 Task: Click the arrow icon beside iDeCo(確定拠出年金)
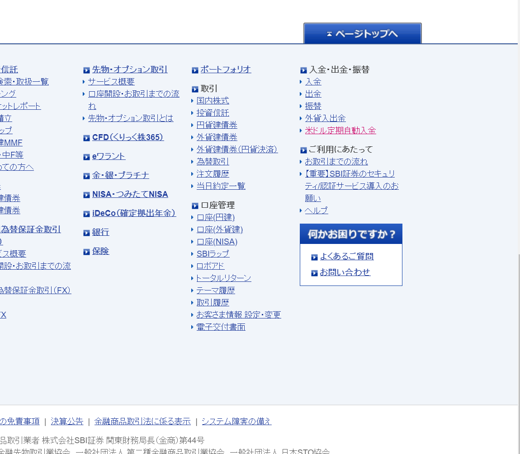click(x=86, y=214)
